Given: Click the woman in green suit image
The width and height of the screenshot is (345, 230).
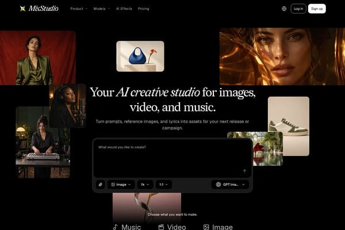Looking at the screenshot, I should (38, 57).
